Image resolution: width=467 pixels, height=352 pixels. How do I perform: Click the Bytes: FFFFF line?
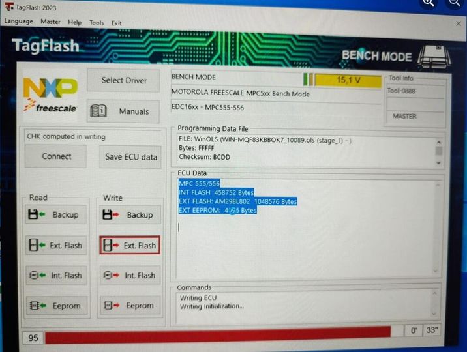click(196, 148)
